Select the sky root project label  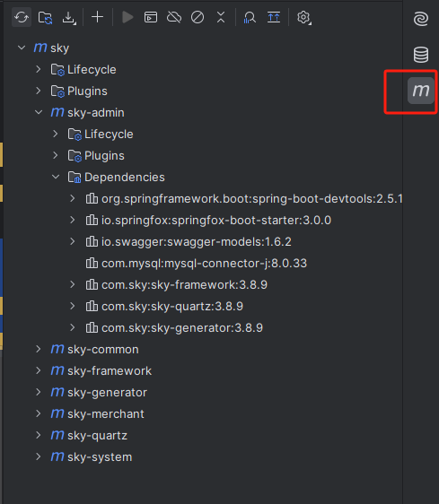point(59,48)
